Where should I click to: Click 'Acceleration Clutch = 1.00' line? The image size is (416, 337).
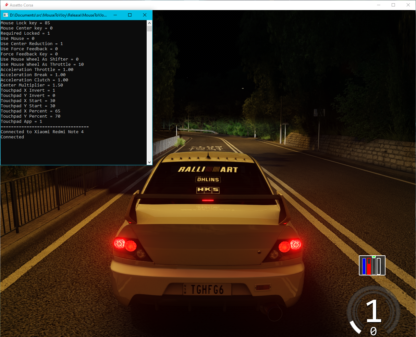34,80
